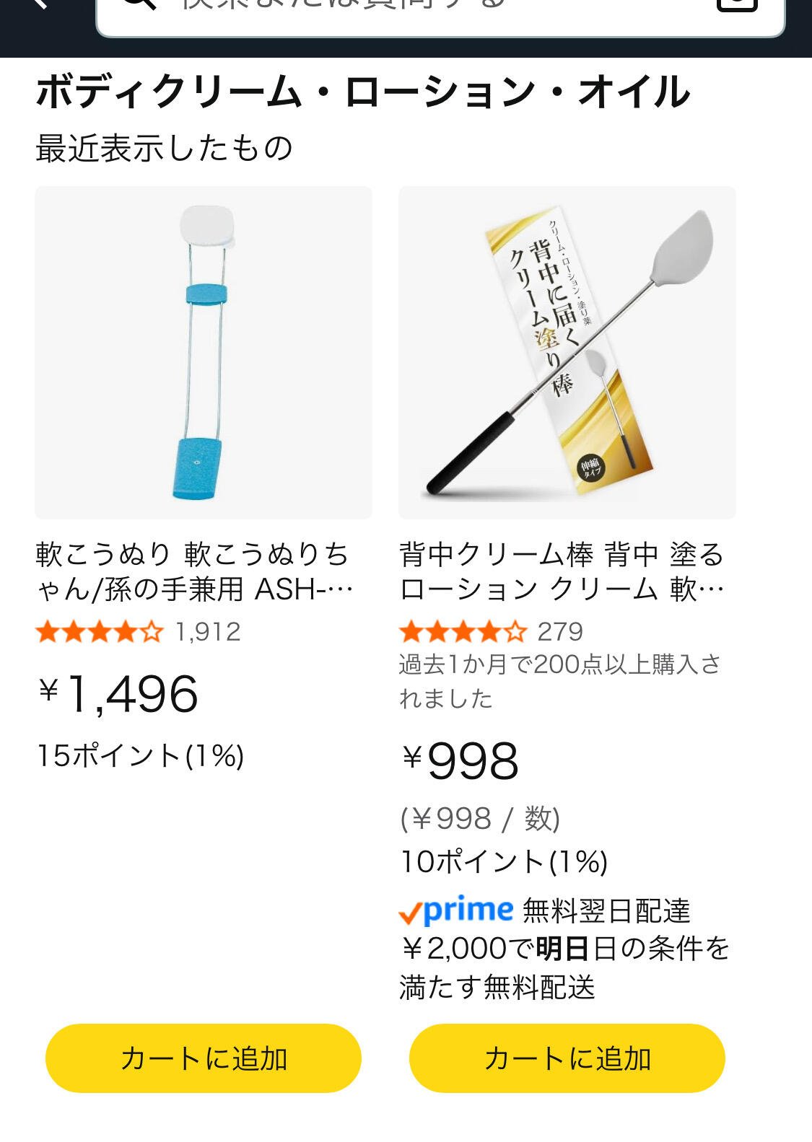
Task: View star rating of the blue applicator
Action: [x=100, y=632]
